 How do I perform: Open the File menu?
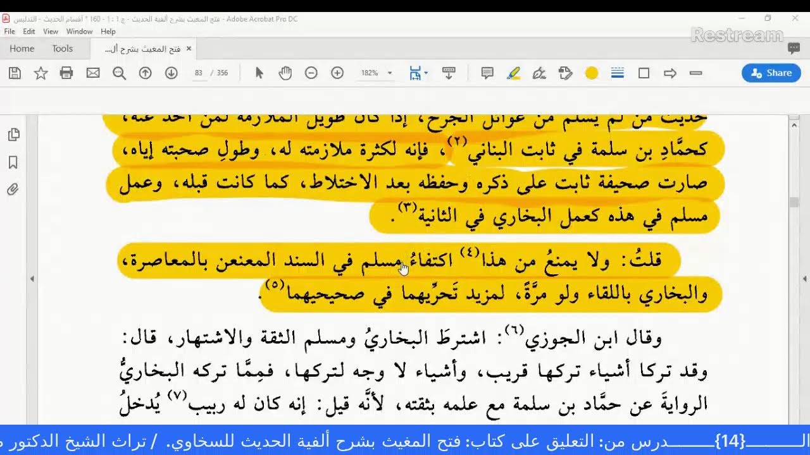click(9, 32)
